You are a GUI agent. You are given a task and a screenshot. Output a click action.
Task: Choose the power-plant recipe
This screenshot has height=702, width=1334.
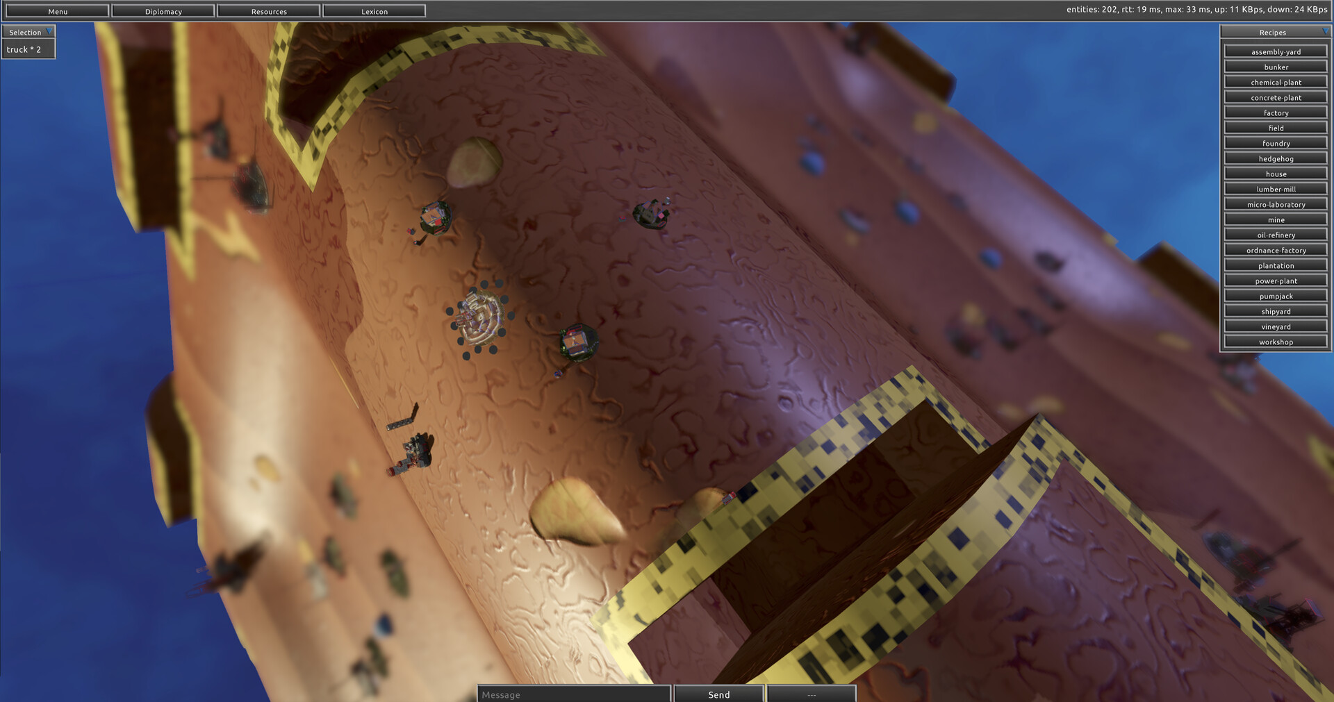(1276, 281)
